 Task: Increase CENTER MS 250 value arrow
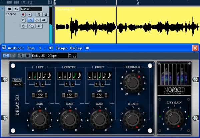(x=76, y=95)
